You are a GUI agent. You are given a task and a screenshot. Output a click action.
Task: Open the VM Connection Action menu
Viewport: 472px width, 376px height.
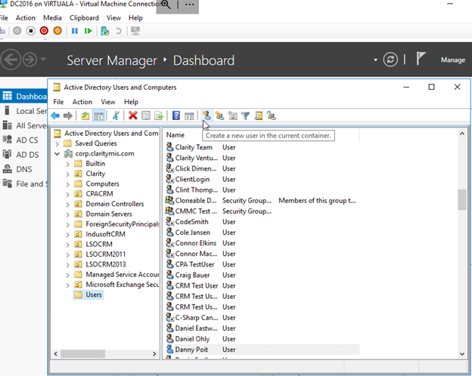(x=25, y=18)
